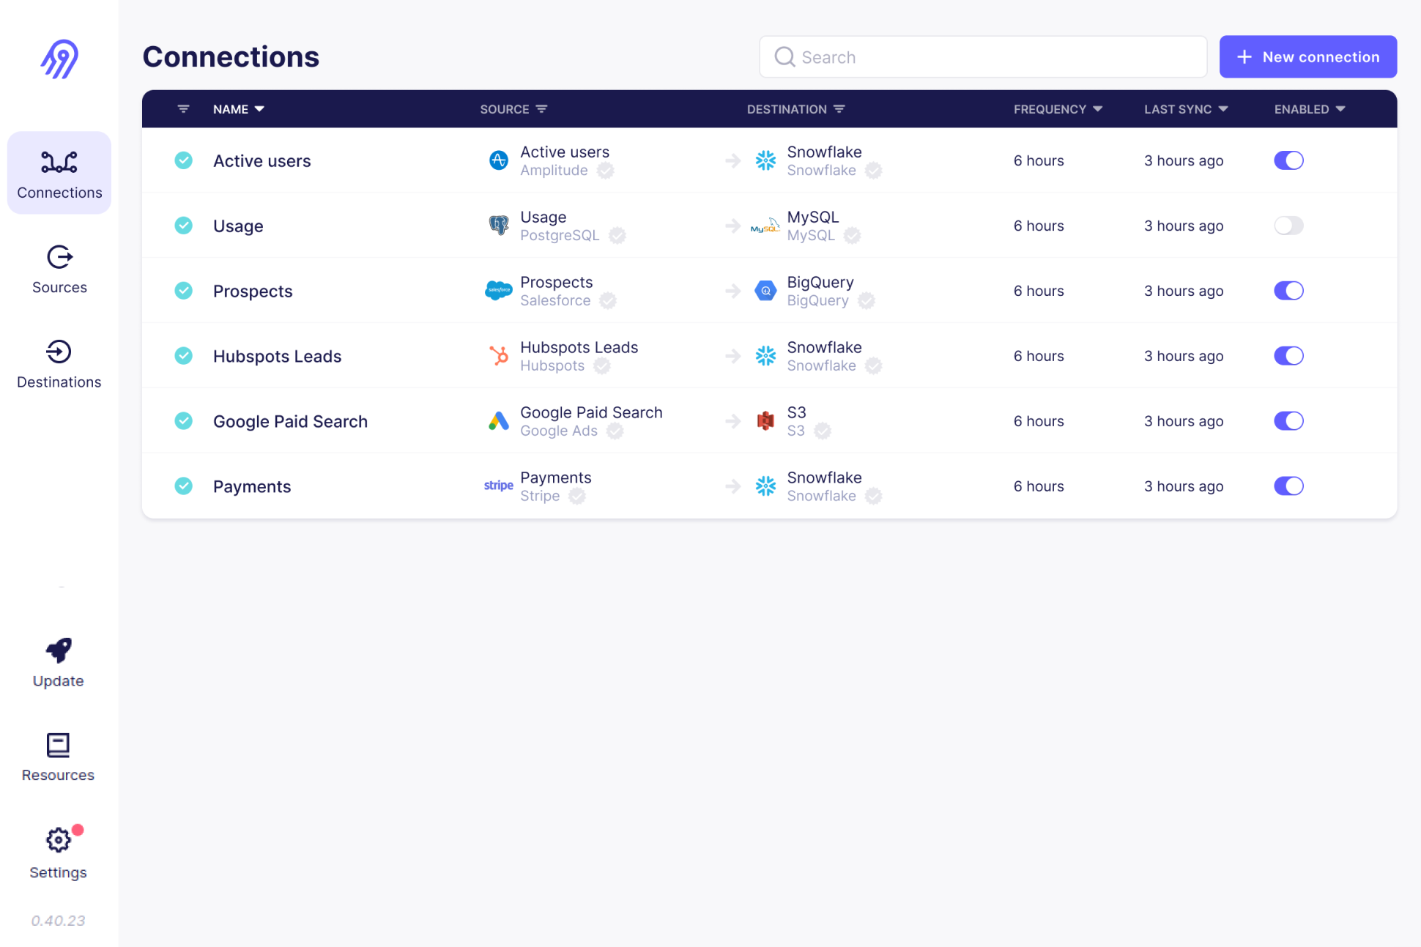Click the Search input field
This screenshot has height=947, width=1421.
coord(982,57)
